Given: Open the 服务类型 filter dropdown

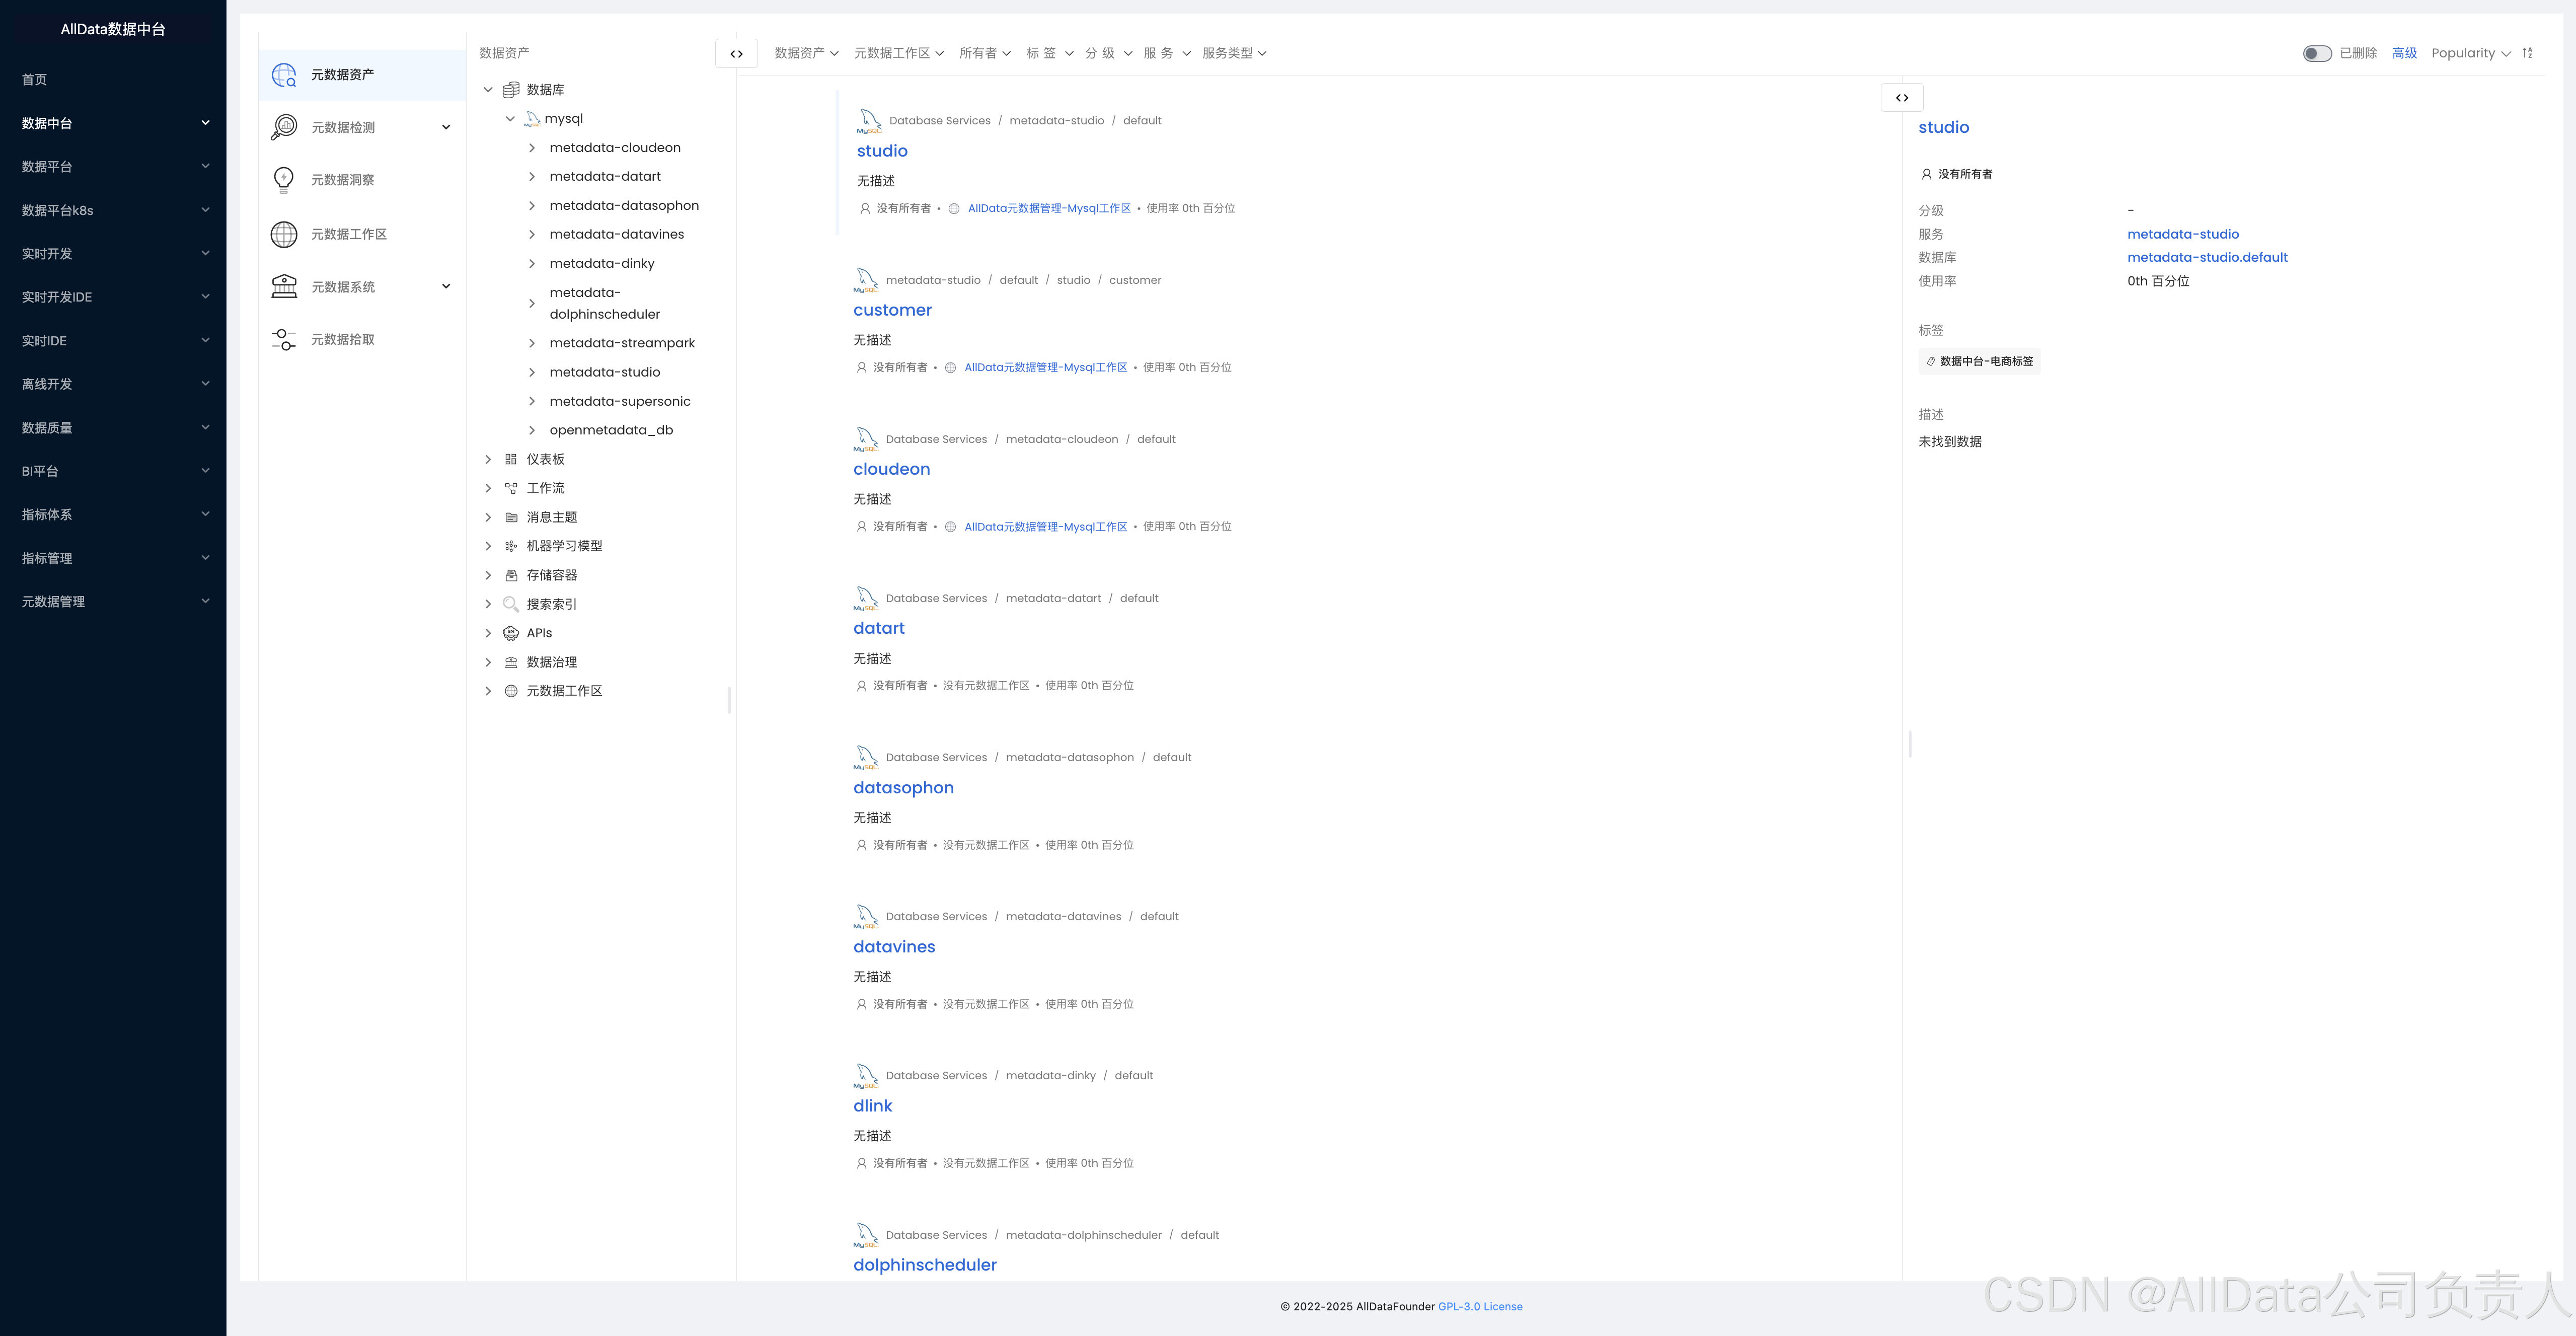Looking at the screenshot, I should (1233, 54).
